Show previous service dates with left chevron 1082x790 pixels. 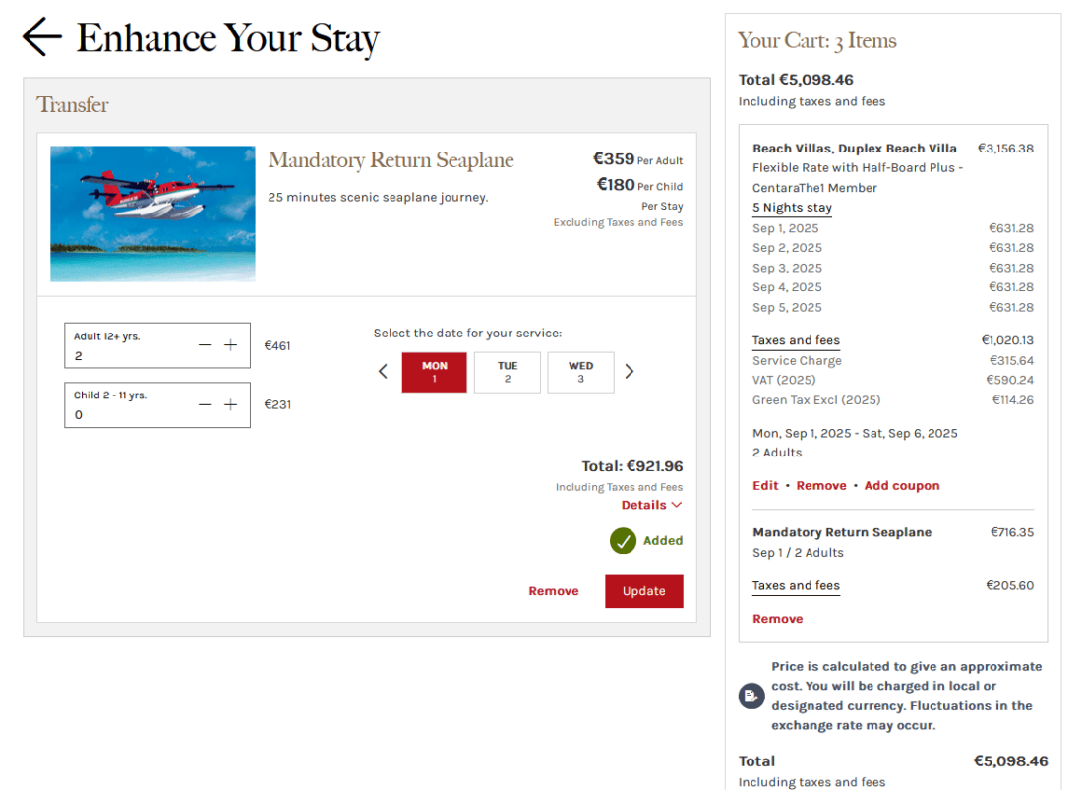pos(384,372)
